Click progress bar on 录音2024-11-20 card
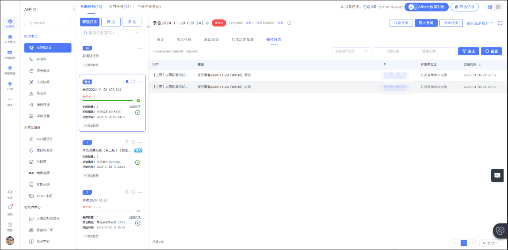 tap(108, 101)
